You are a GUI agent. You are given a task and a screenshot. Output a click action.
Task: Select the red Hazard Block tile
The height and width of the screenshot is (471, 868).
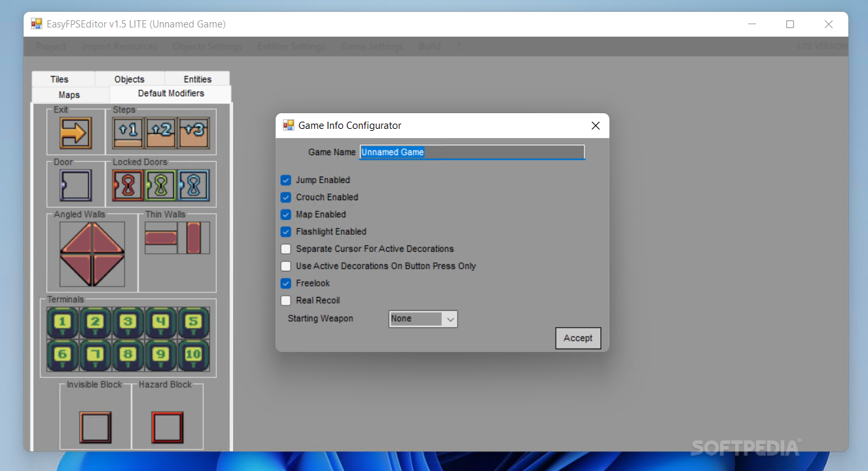[x=168, y=427]
